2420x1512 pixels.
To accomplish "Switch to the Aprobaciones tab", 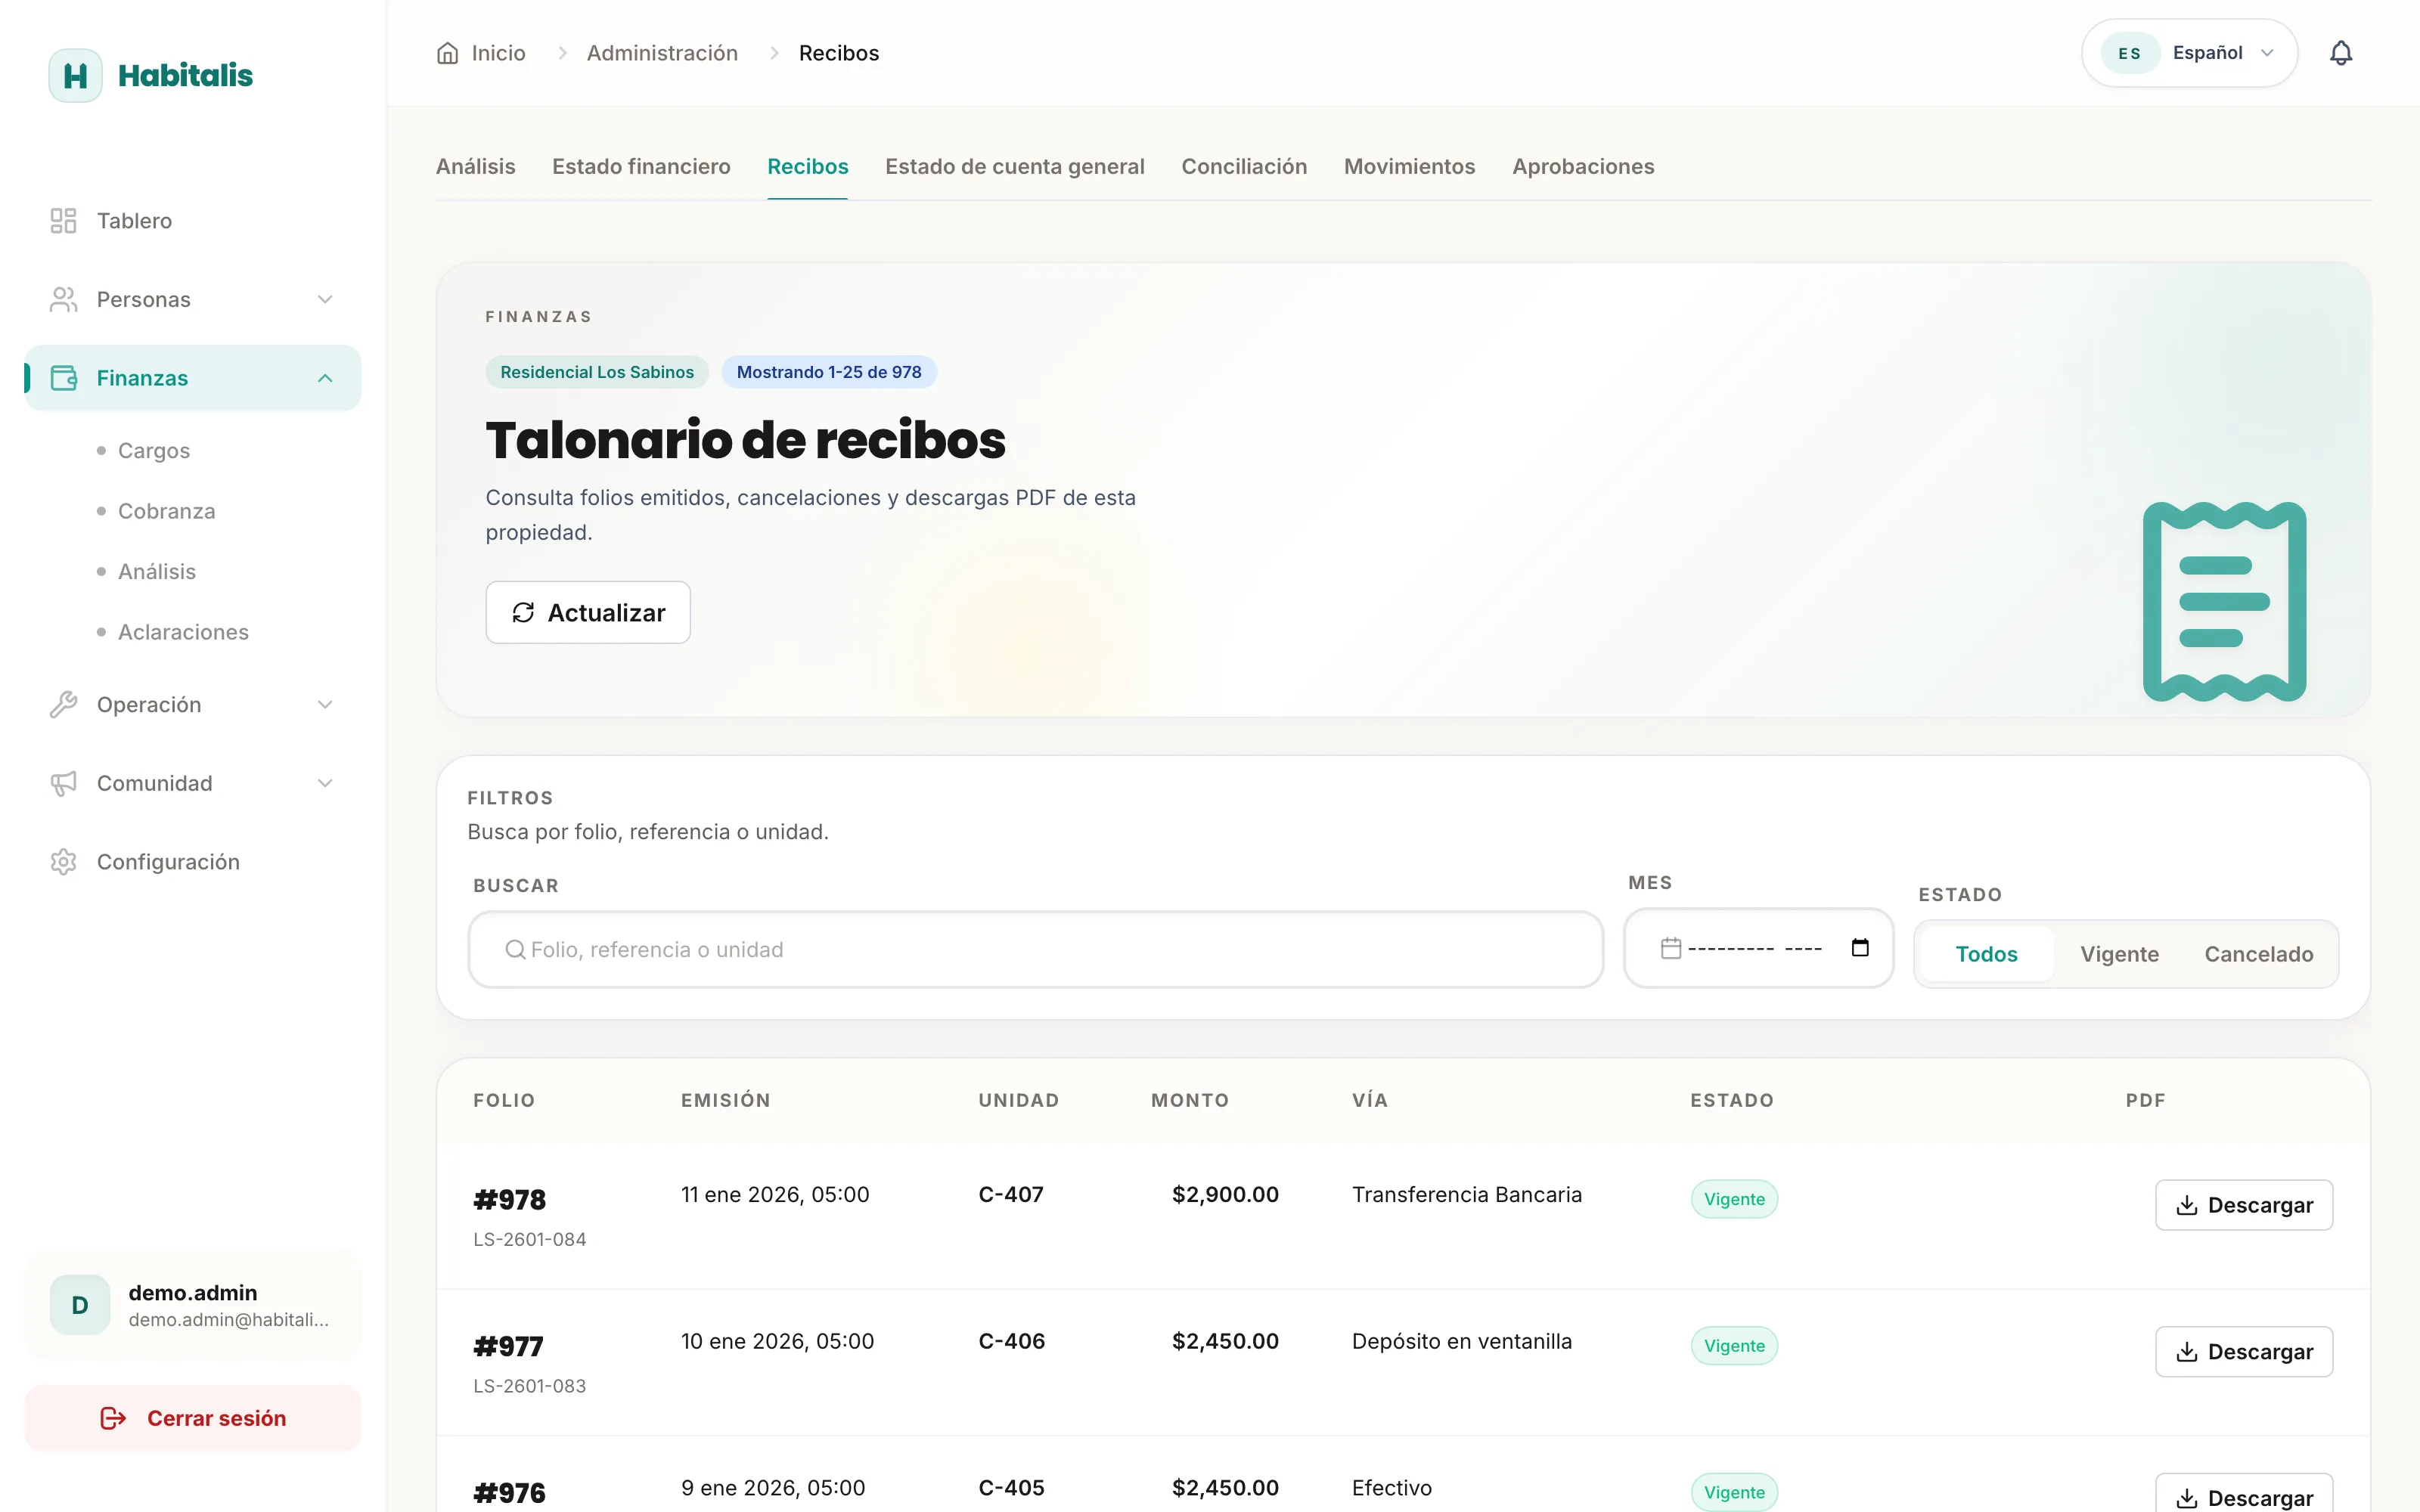I will (x=1583, y=167).
